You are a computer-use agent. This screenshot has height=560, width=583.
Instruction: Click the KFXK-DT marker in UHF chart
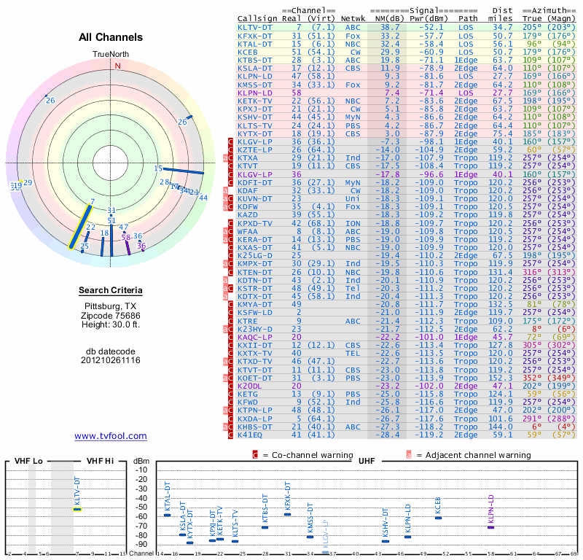287,514
